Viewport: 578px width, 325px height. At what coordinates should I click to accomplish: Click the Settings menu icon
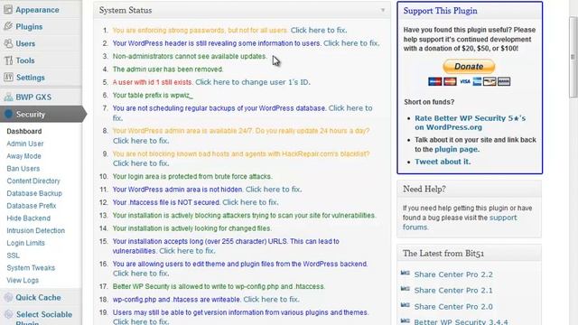coord(8,78)
